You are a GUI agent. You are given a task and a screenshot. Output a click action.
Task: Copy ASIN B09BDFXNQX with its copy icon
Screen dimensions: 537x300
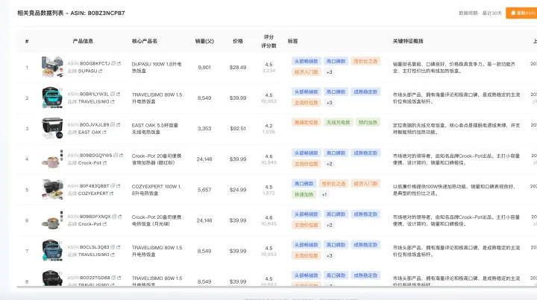click(114, 217)
